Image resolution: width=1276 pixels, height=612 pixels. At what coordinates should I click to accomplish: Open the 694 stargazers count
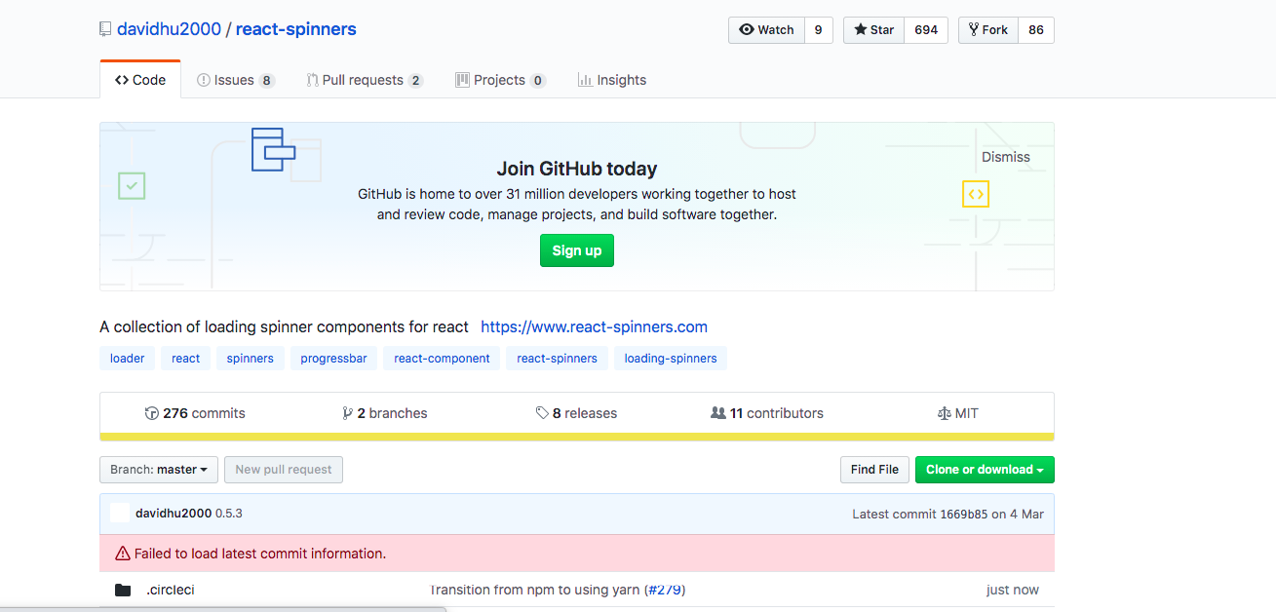pos(926,30)
